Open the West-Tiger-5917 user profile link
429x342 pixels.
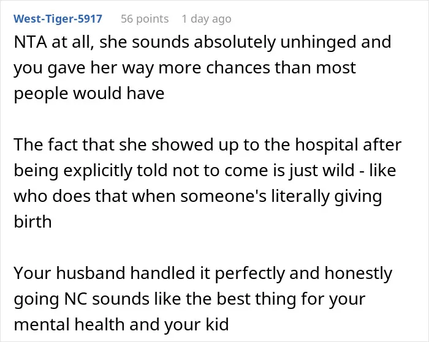[x=58, y=19]
